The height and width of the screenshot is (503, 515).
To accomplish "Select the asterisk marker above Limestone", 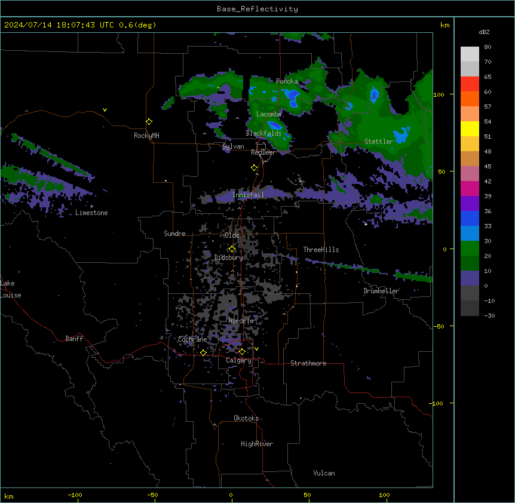I will 91,207.
